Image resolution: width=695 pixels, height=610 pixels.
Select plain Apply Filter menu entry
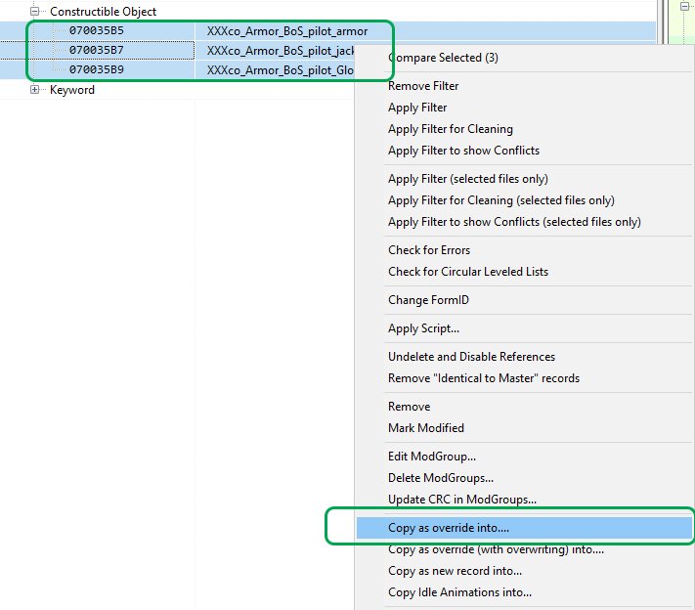pyautogui.click(x=417, y=108)
